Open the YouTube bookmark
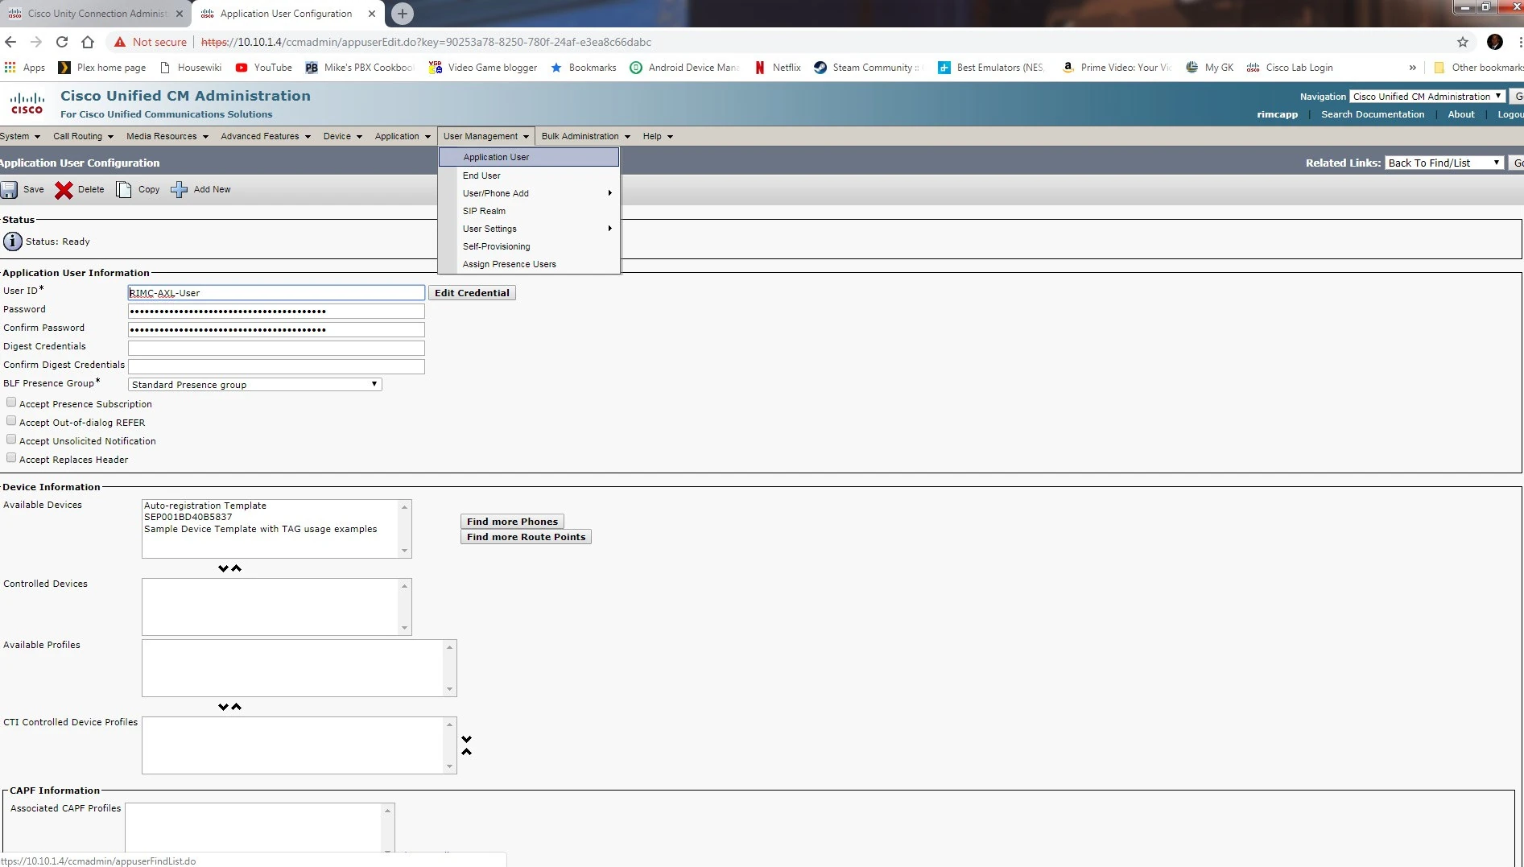This screenshot has width=1524, height=867. 262,68
